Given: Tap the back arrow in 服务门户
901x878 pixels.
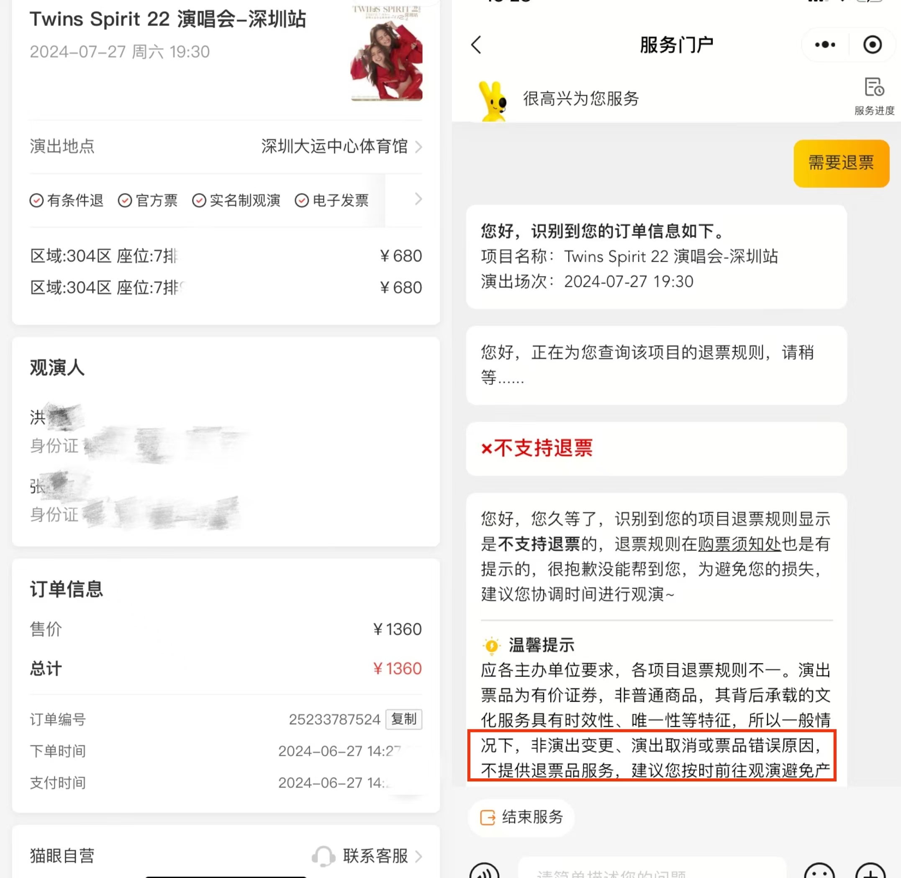Looking at the screenshot, I should click(x=476, y=45).
